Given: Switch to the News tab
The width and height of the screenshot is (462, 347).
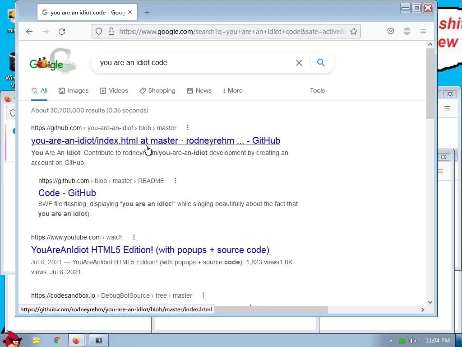Looking at the screenshot, I should click(199, 90).
